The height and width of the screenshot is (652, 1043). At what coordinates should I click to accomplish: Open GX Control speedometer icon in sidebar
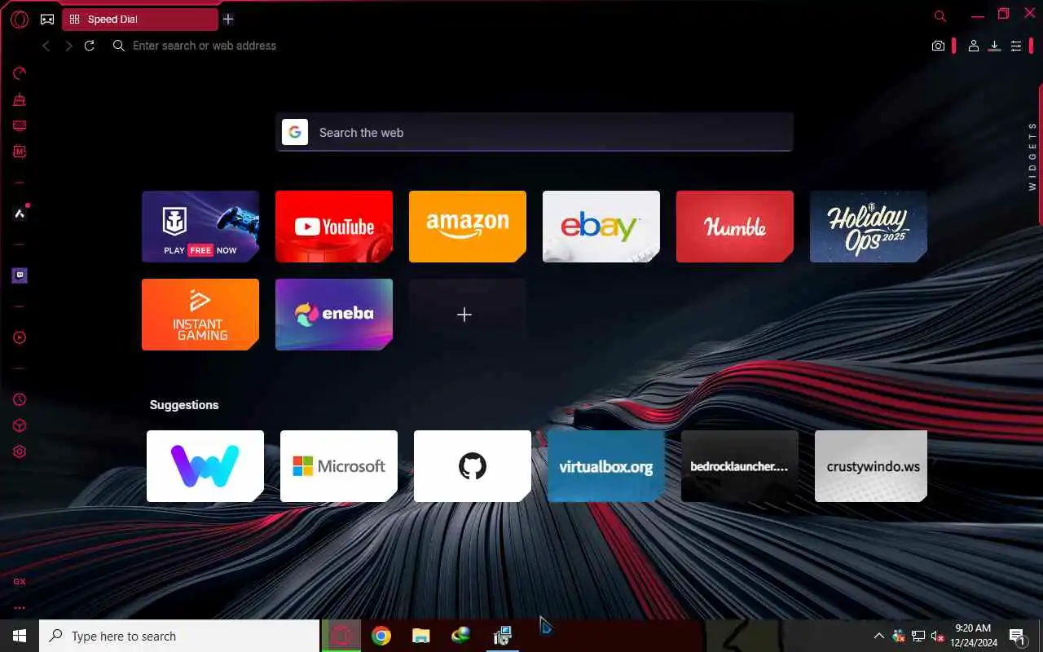click(x=20, y=73)
